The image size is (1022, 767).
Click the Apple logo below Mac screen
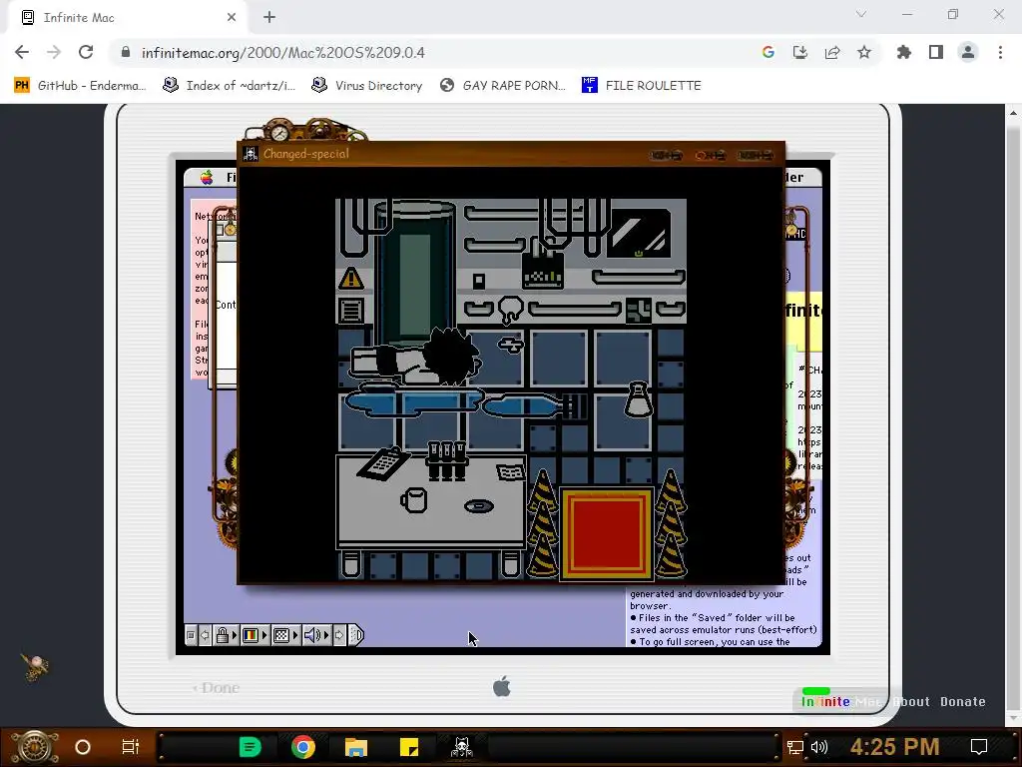coord(502,687)
